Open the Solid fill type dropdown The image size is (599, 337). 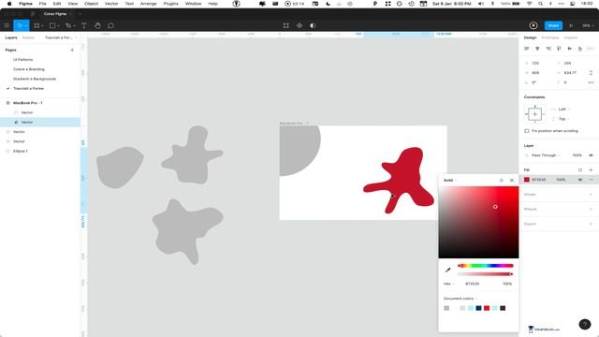tap(450, 181)
